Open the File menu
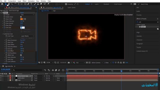Image resolution: width=160 pixels, height=90 pixels. pos(1,1)
